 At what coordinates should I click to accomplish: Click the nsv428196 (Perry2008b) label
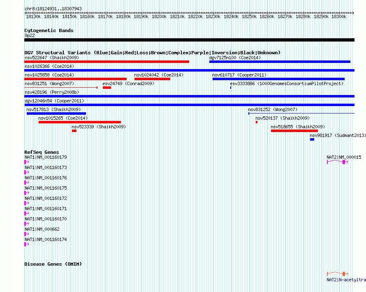(x=52, y=92)
